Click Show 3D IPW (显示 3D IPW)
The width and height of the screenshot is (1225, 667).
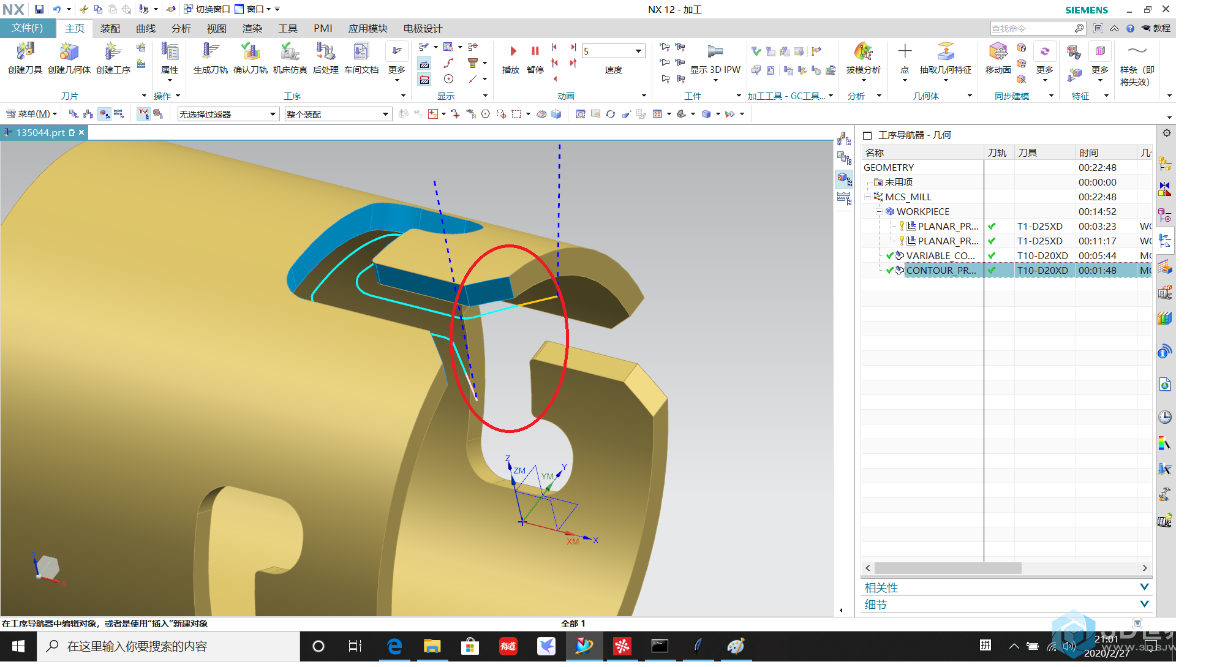pyautogui.click(x=715, y=58)
